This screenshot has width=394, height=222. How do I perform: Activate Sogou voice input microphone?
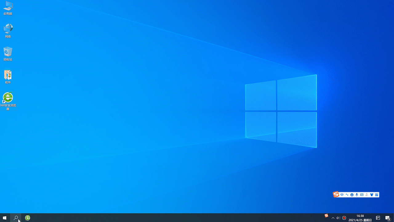(357, 195)
